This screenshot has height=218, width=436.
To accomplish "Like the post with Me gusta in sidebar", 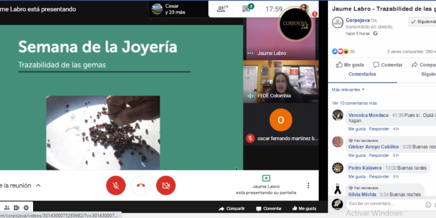I will (x=350, y=65).
